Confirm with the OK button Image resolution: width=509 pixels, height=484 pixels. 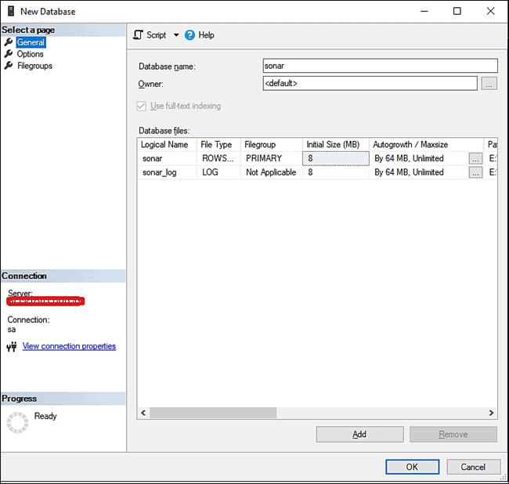412,467
